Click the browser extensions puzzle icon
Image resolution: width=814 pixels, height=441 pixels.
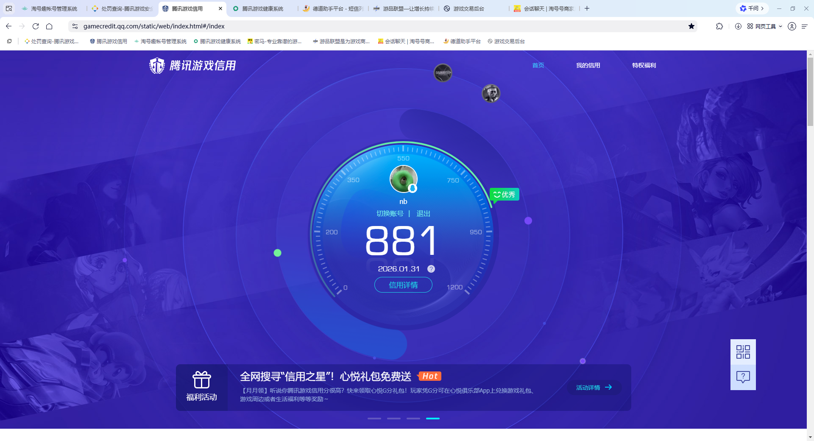click(719, 26)
